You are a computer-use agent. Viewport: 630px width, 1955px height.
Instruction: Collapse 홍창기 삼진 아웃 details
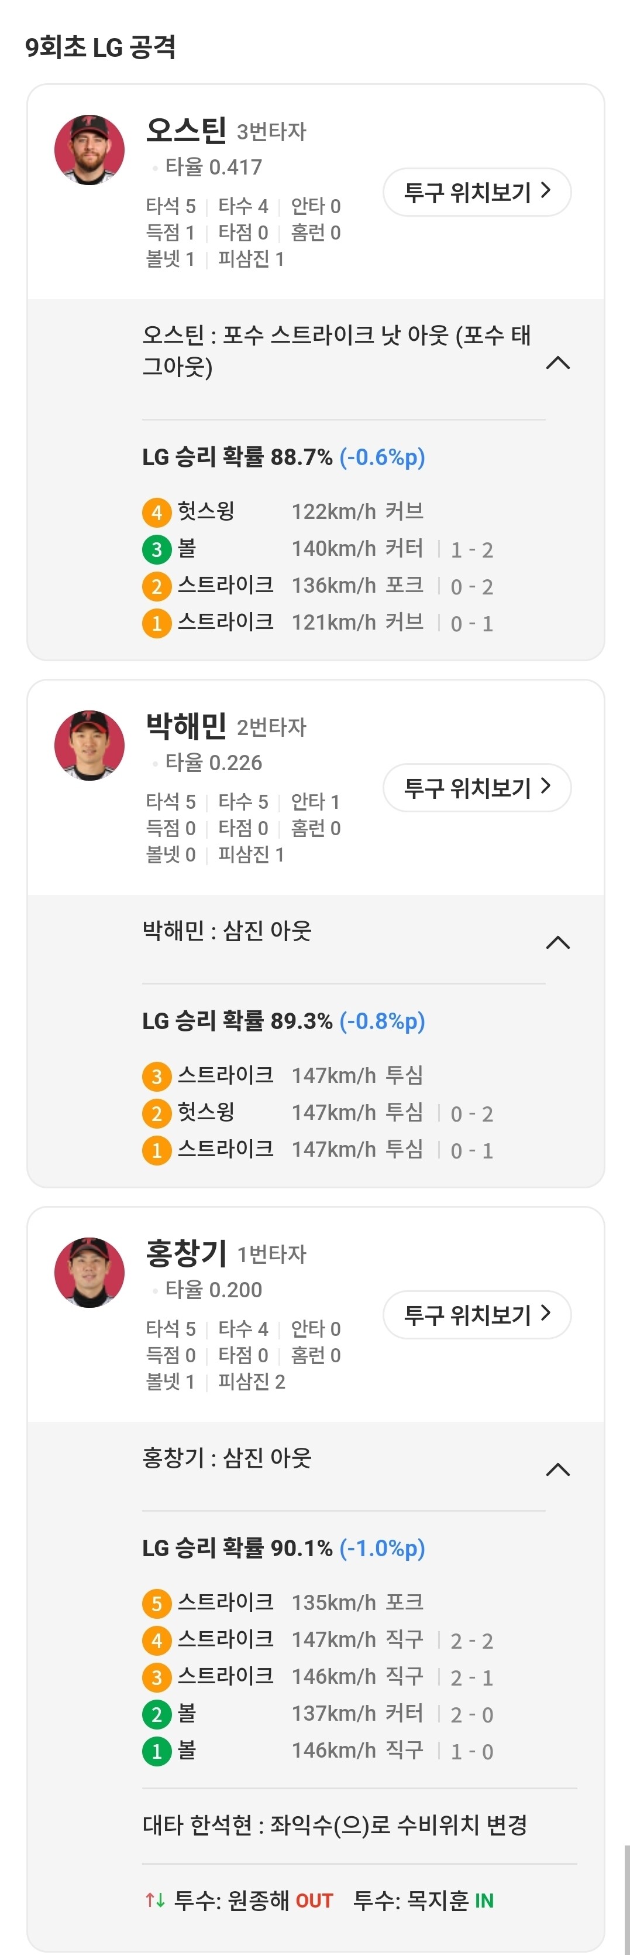(x=558, y=1470)
